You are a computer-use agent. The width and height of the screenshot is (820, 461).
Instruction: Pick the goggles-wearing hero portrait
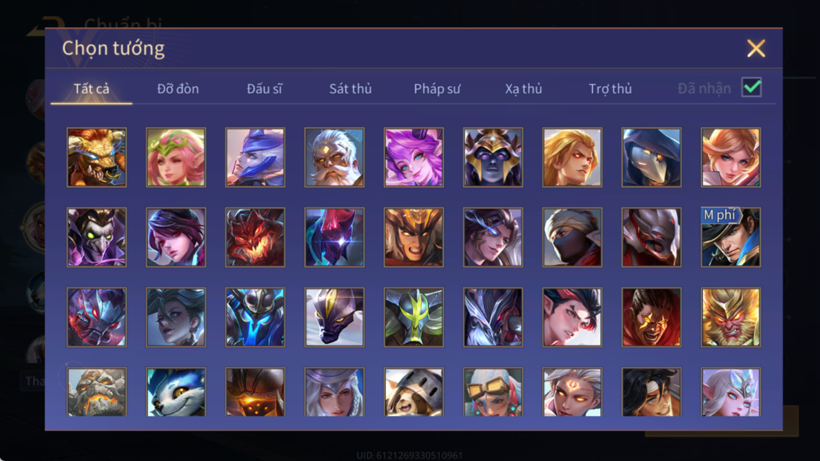(493, 392)
